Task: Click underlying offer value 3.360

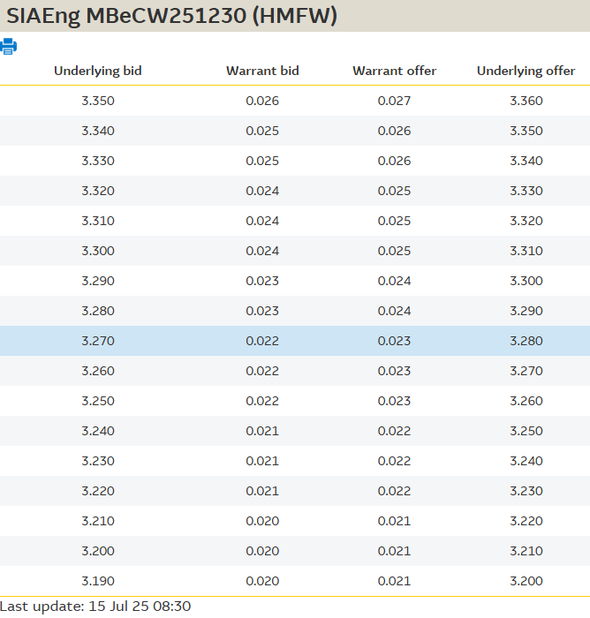Action: 526,101
